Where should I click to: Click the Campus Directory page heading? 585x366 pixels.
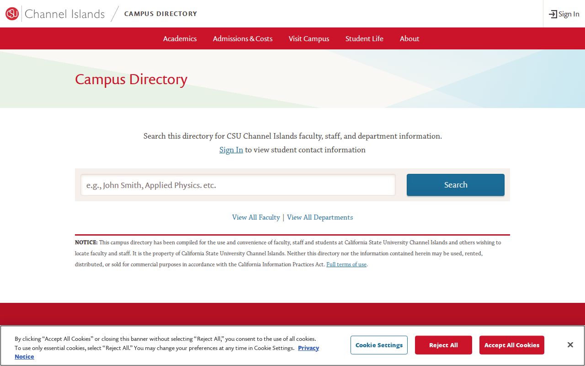coord(131,79)
